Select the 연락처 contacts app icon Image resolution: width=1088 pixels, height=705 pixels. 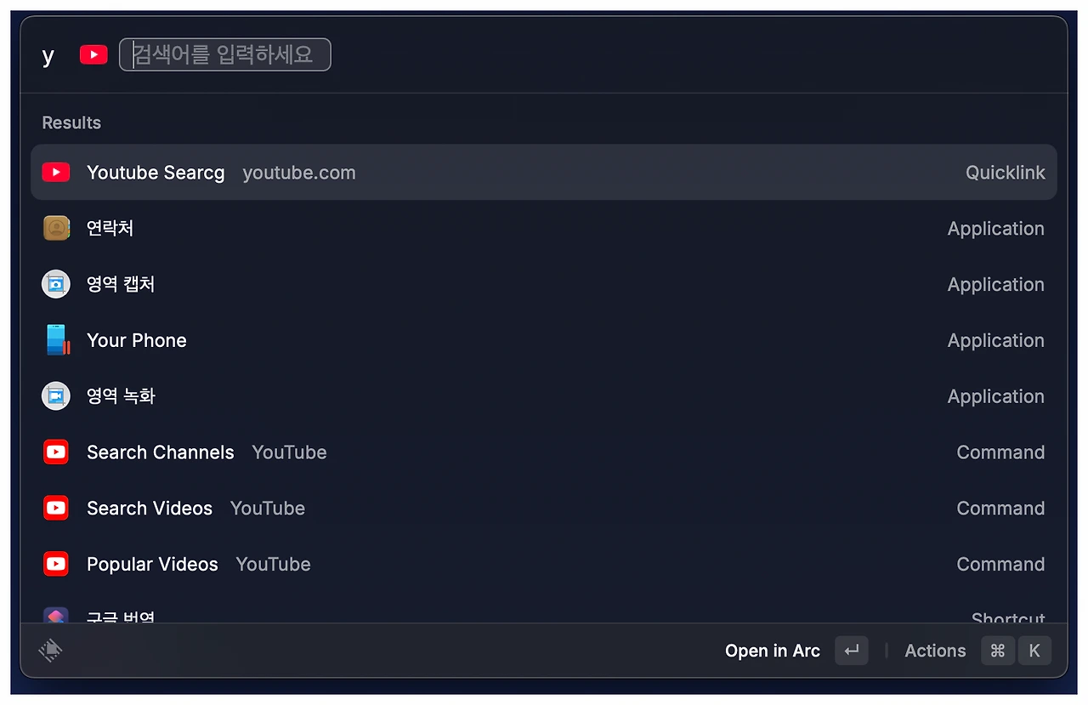click(56, 228)
